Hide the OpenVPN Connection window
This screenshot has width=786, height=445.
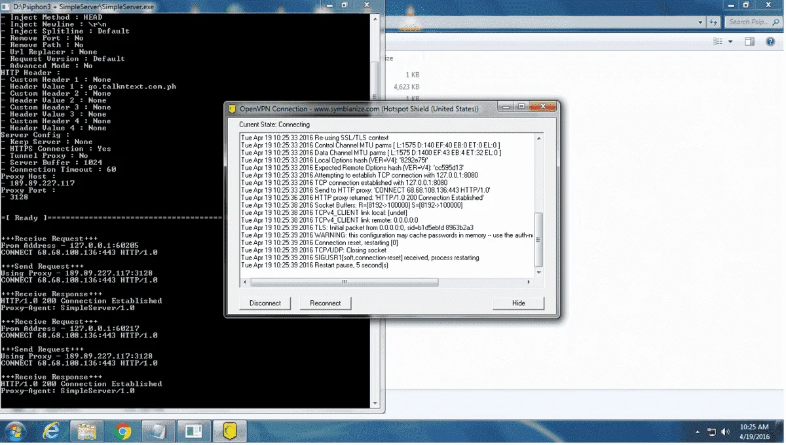pos(519,303)
